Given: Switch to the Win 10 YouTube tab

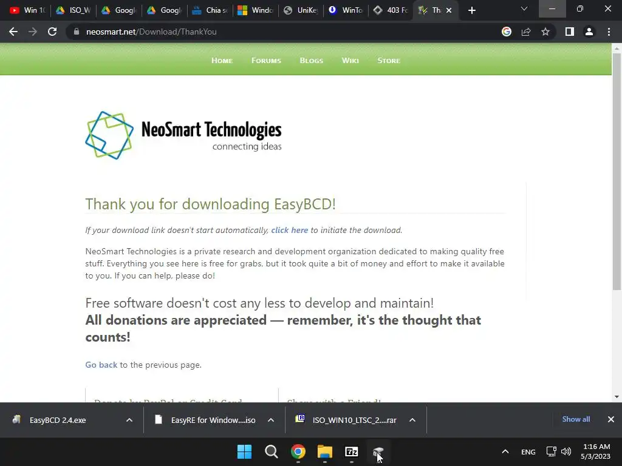Looking at the screenshot, I should tap(27, 10).
